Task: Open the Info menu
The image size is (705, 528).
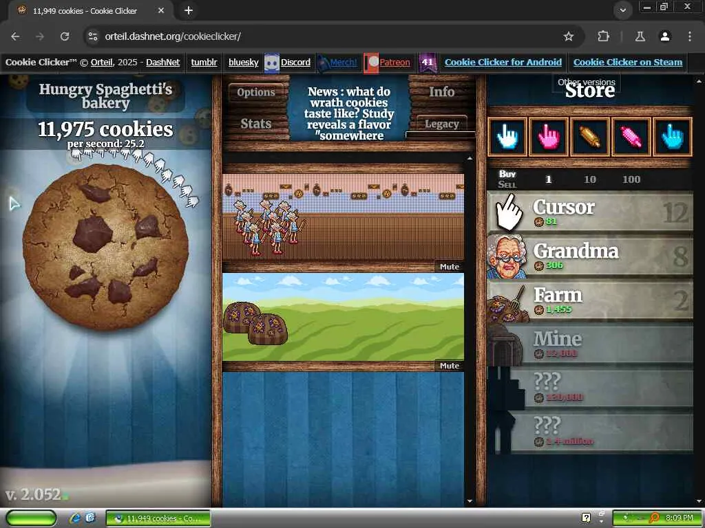Action: (441, 92)
